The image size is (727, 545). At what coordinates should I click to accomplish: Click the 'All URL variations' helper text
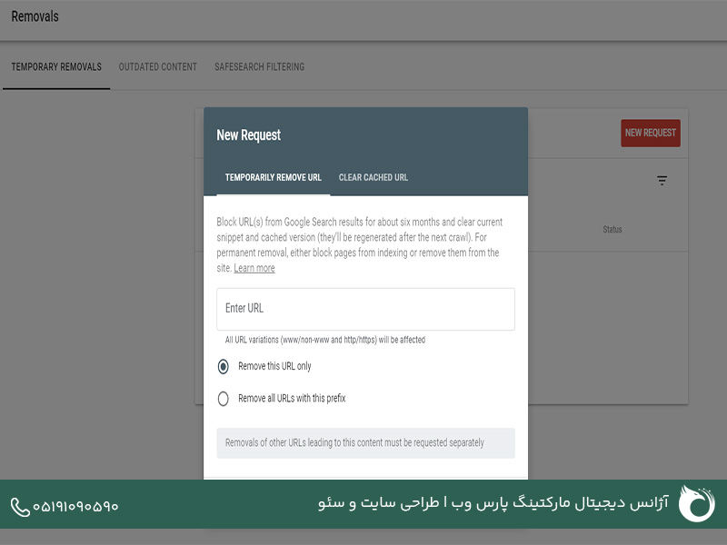324,340
